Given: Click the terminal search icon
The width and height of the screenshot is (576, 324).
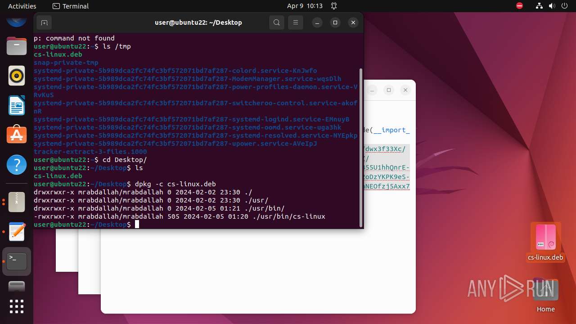Looking at the screenshot, I should pos(277,22).
